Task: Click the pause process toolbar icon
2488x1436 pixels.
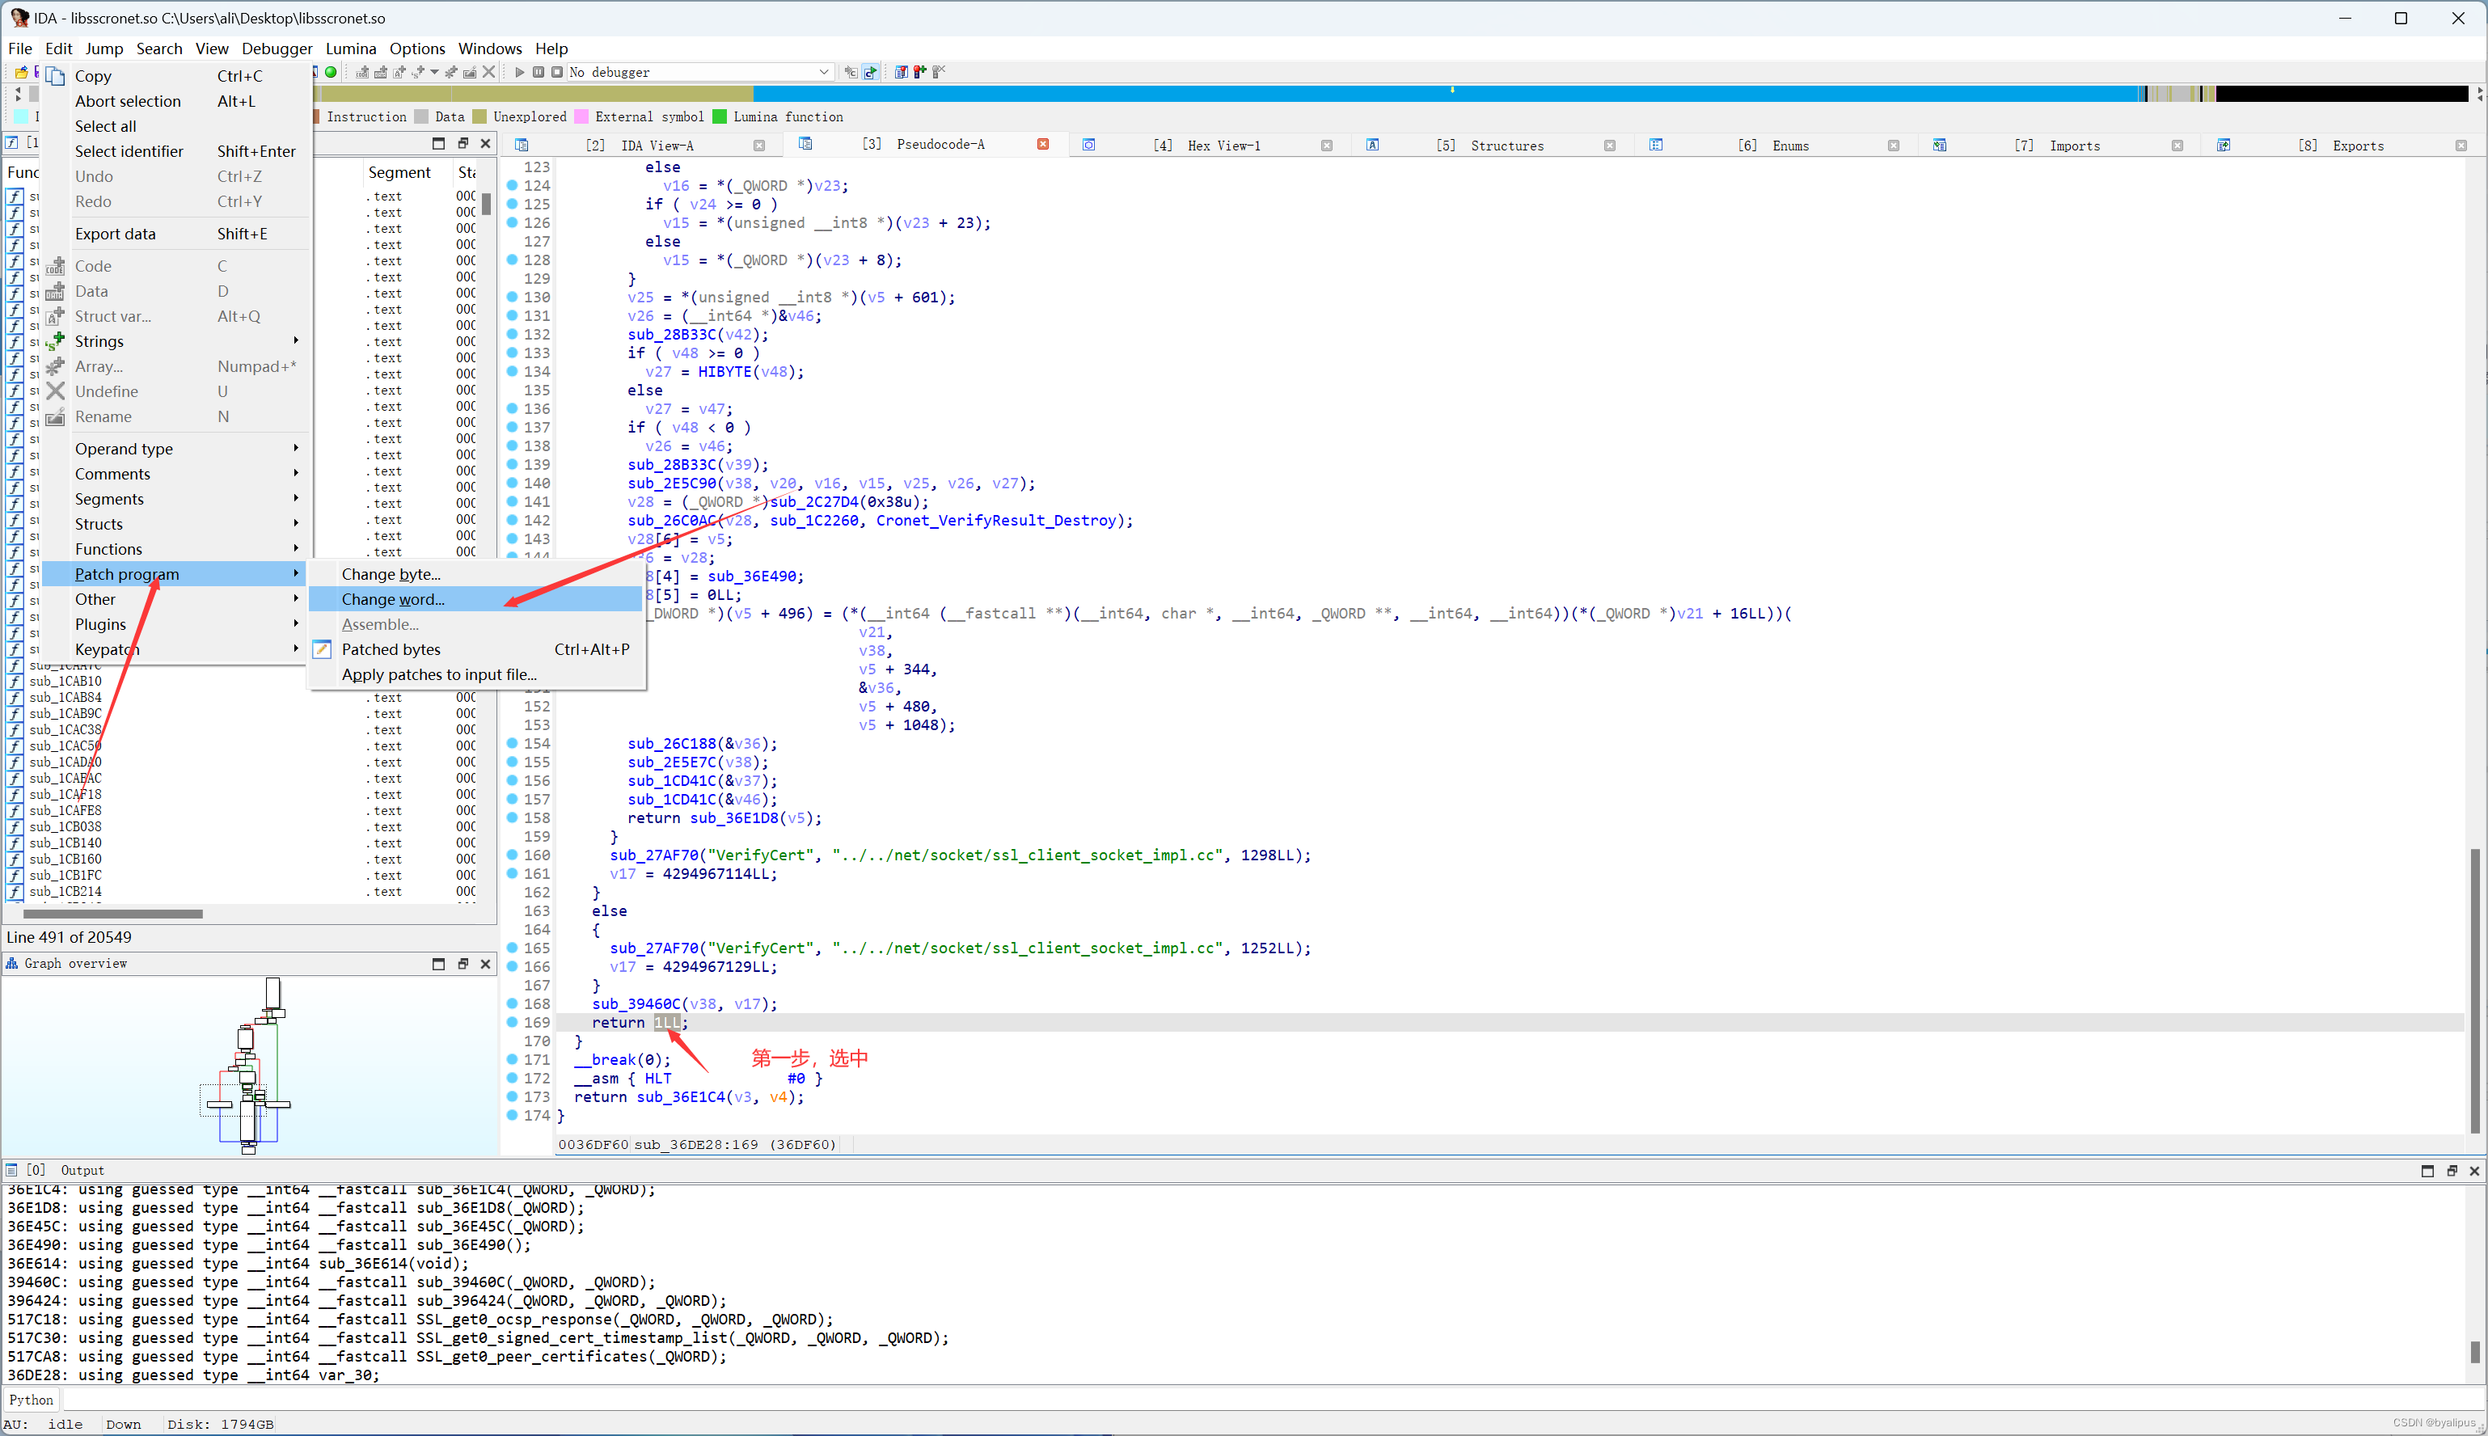Action: [x=539, y=72]
